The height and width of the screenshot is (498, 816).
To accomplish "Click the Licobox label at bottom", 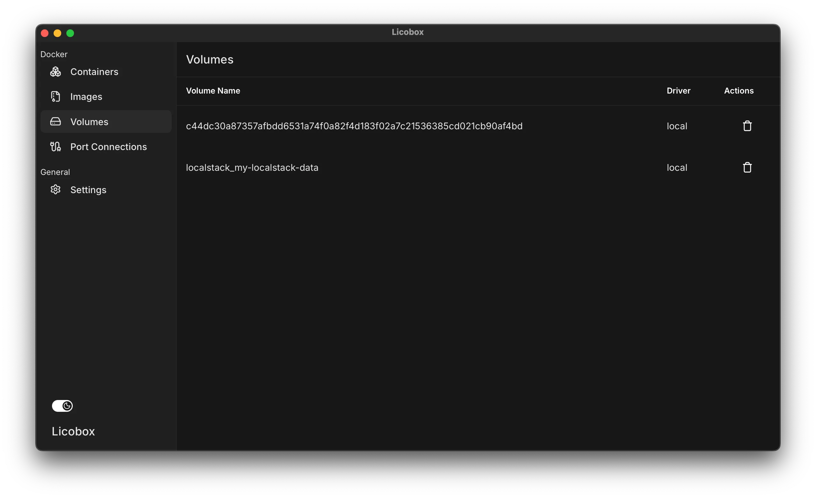I will pos(73,431).
